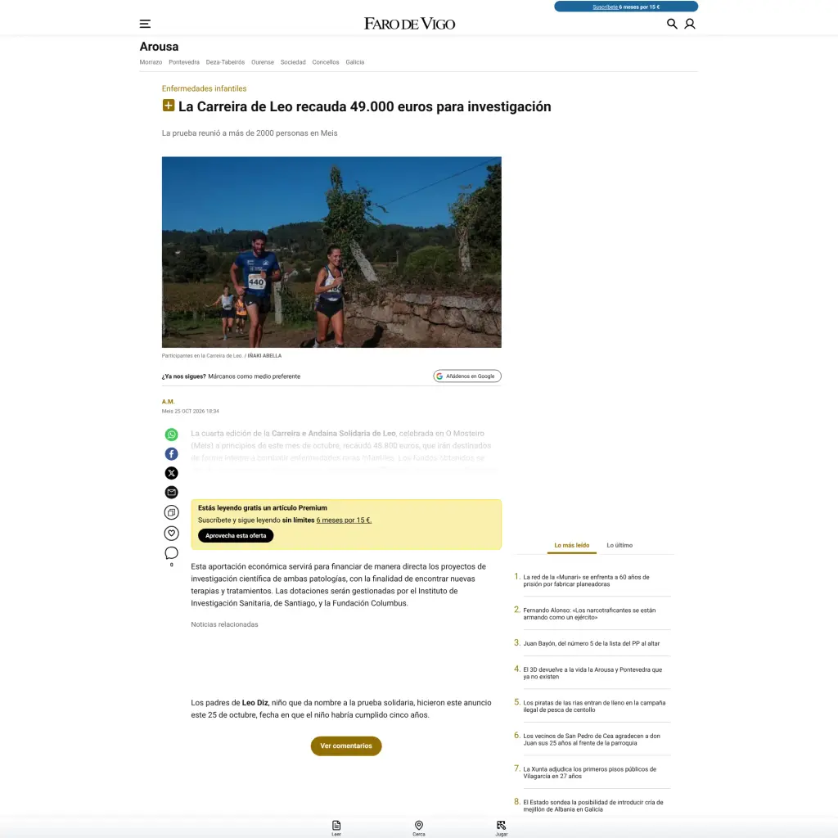Open Fernando Alonso narcotraficantes story
This screenshot has height=838, width=838.
tap(589, 614)
